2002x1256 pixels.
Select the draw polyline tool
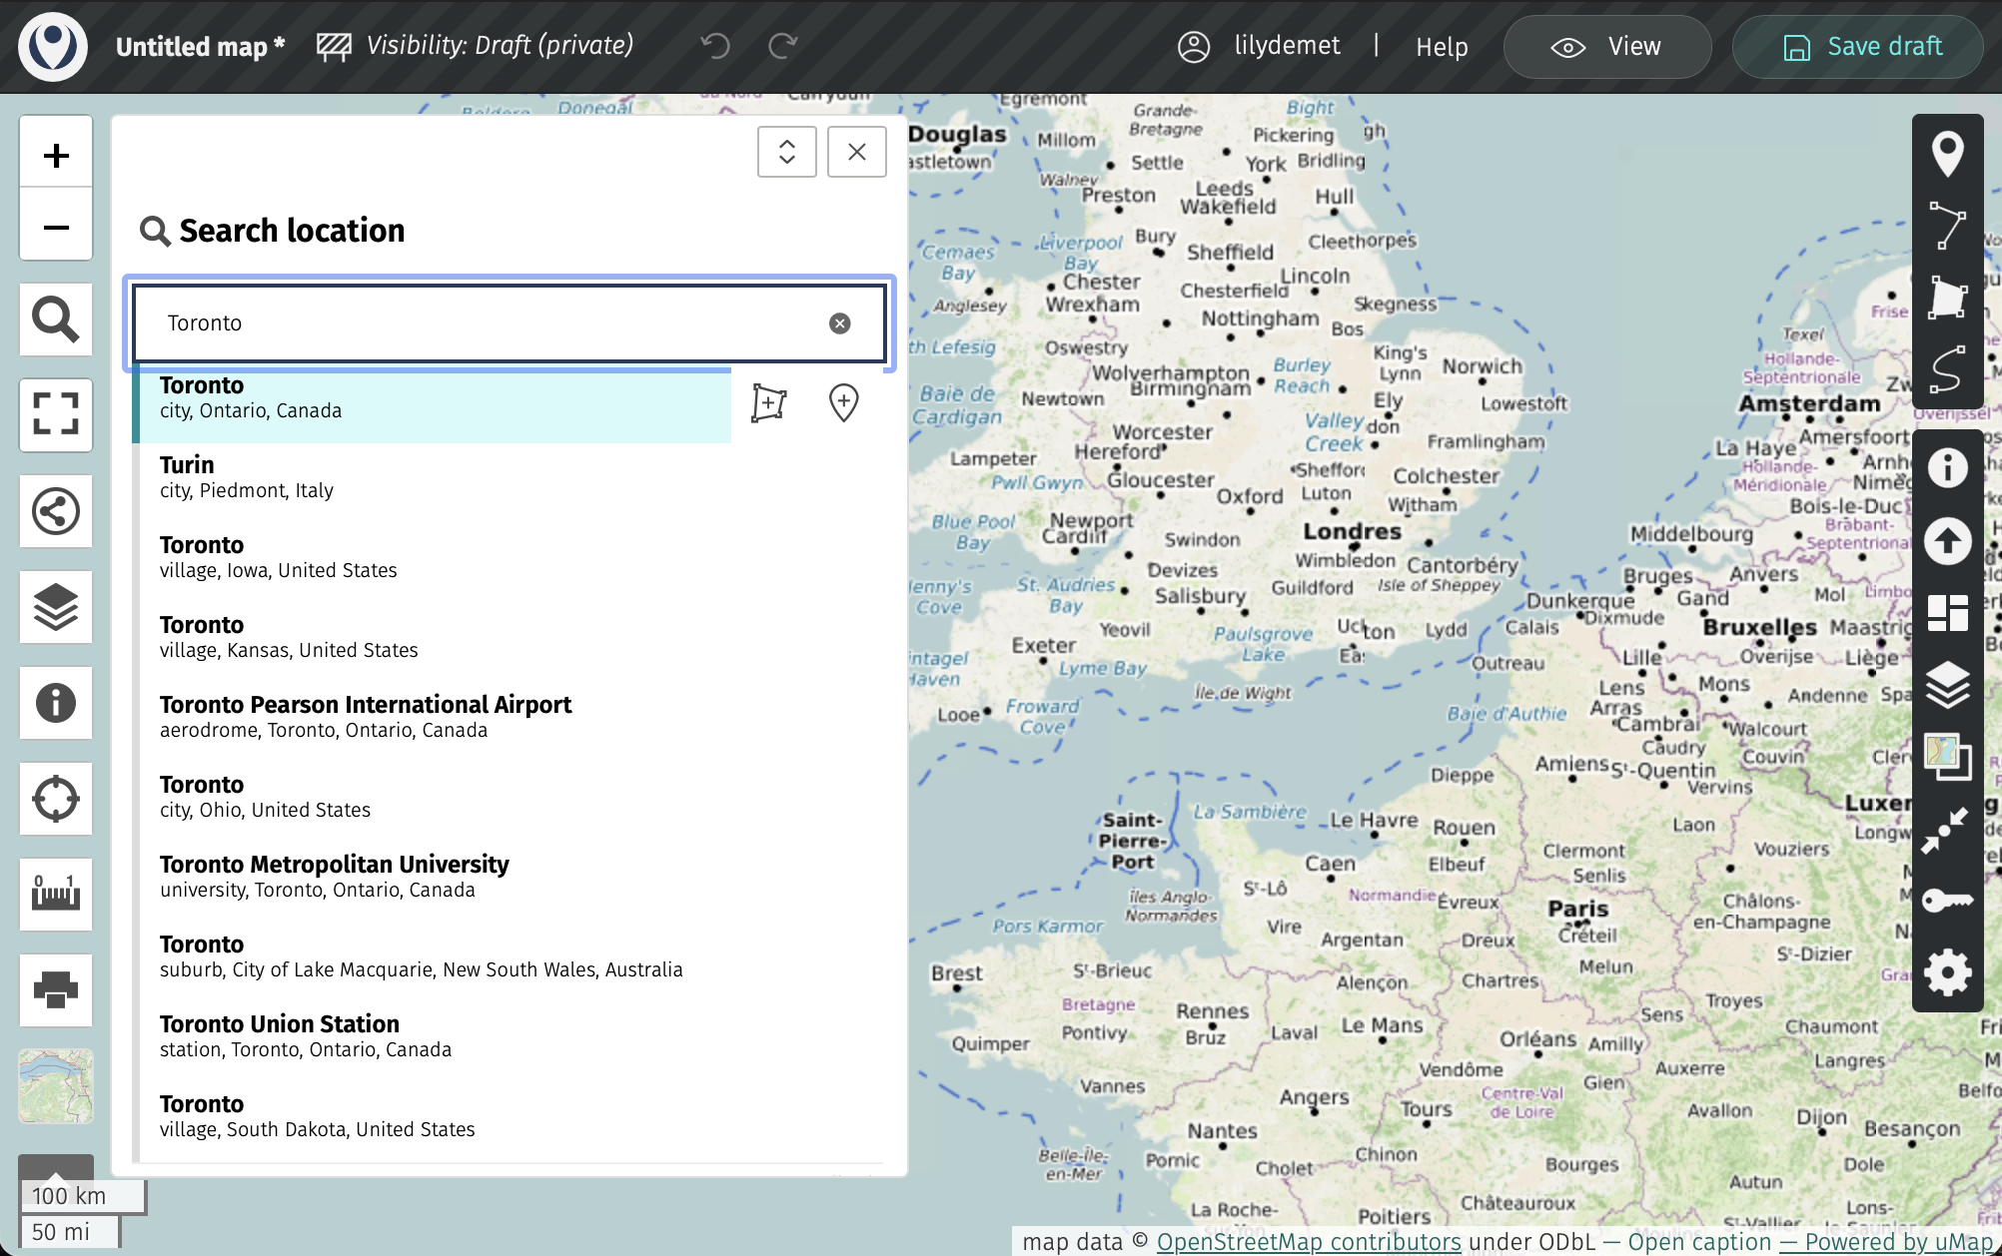coord(1947,225)
